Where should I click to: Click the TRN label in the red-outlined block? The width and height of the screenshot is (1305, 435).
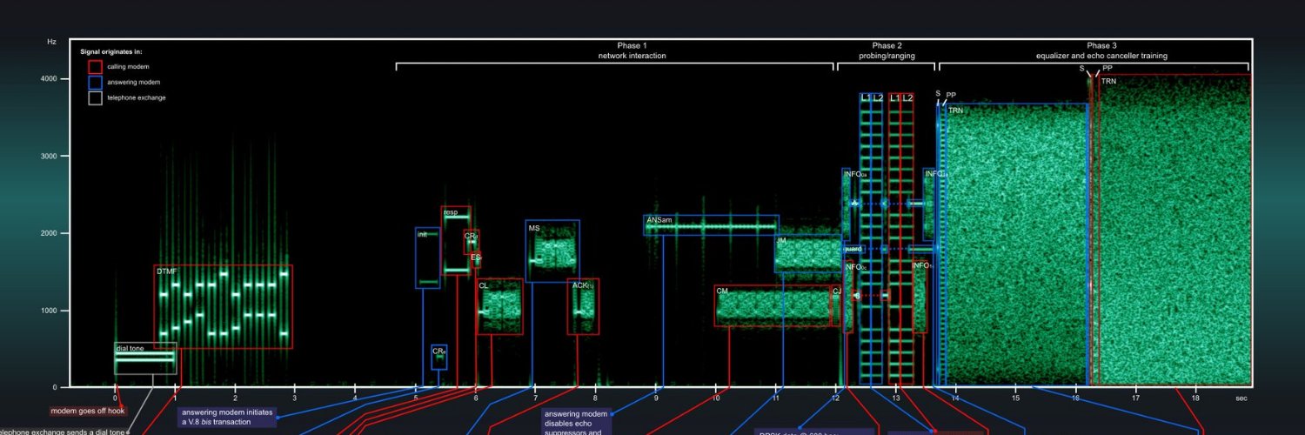(x=1108, y=82)
